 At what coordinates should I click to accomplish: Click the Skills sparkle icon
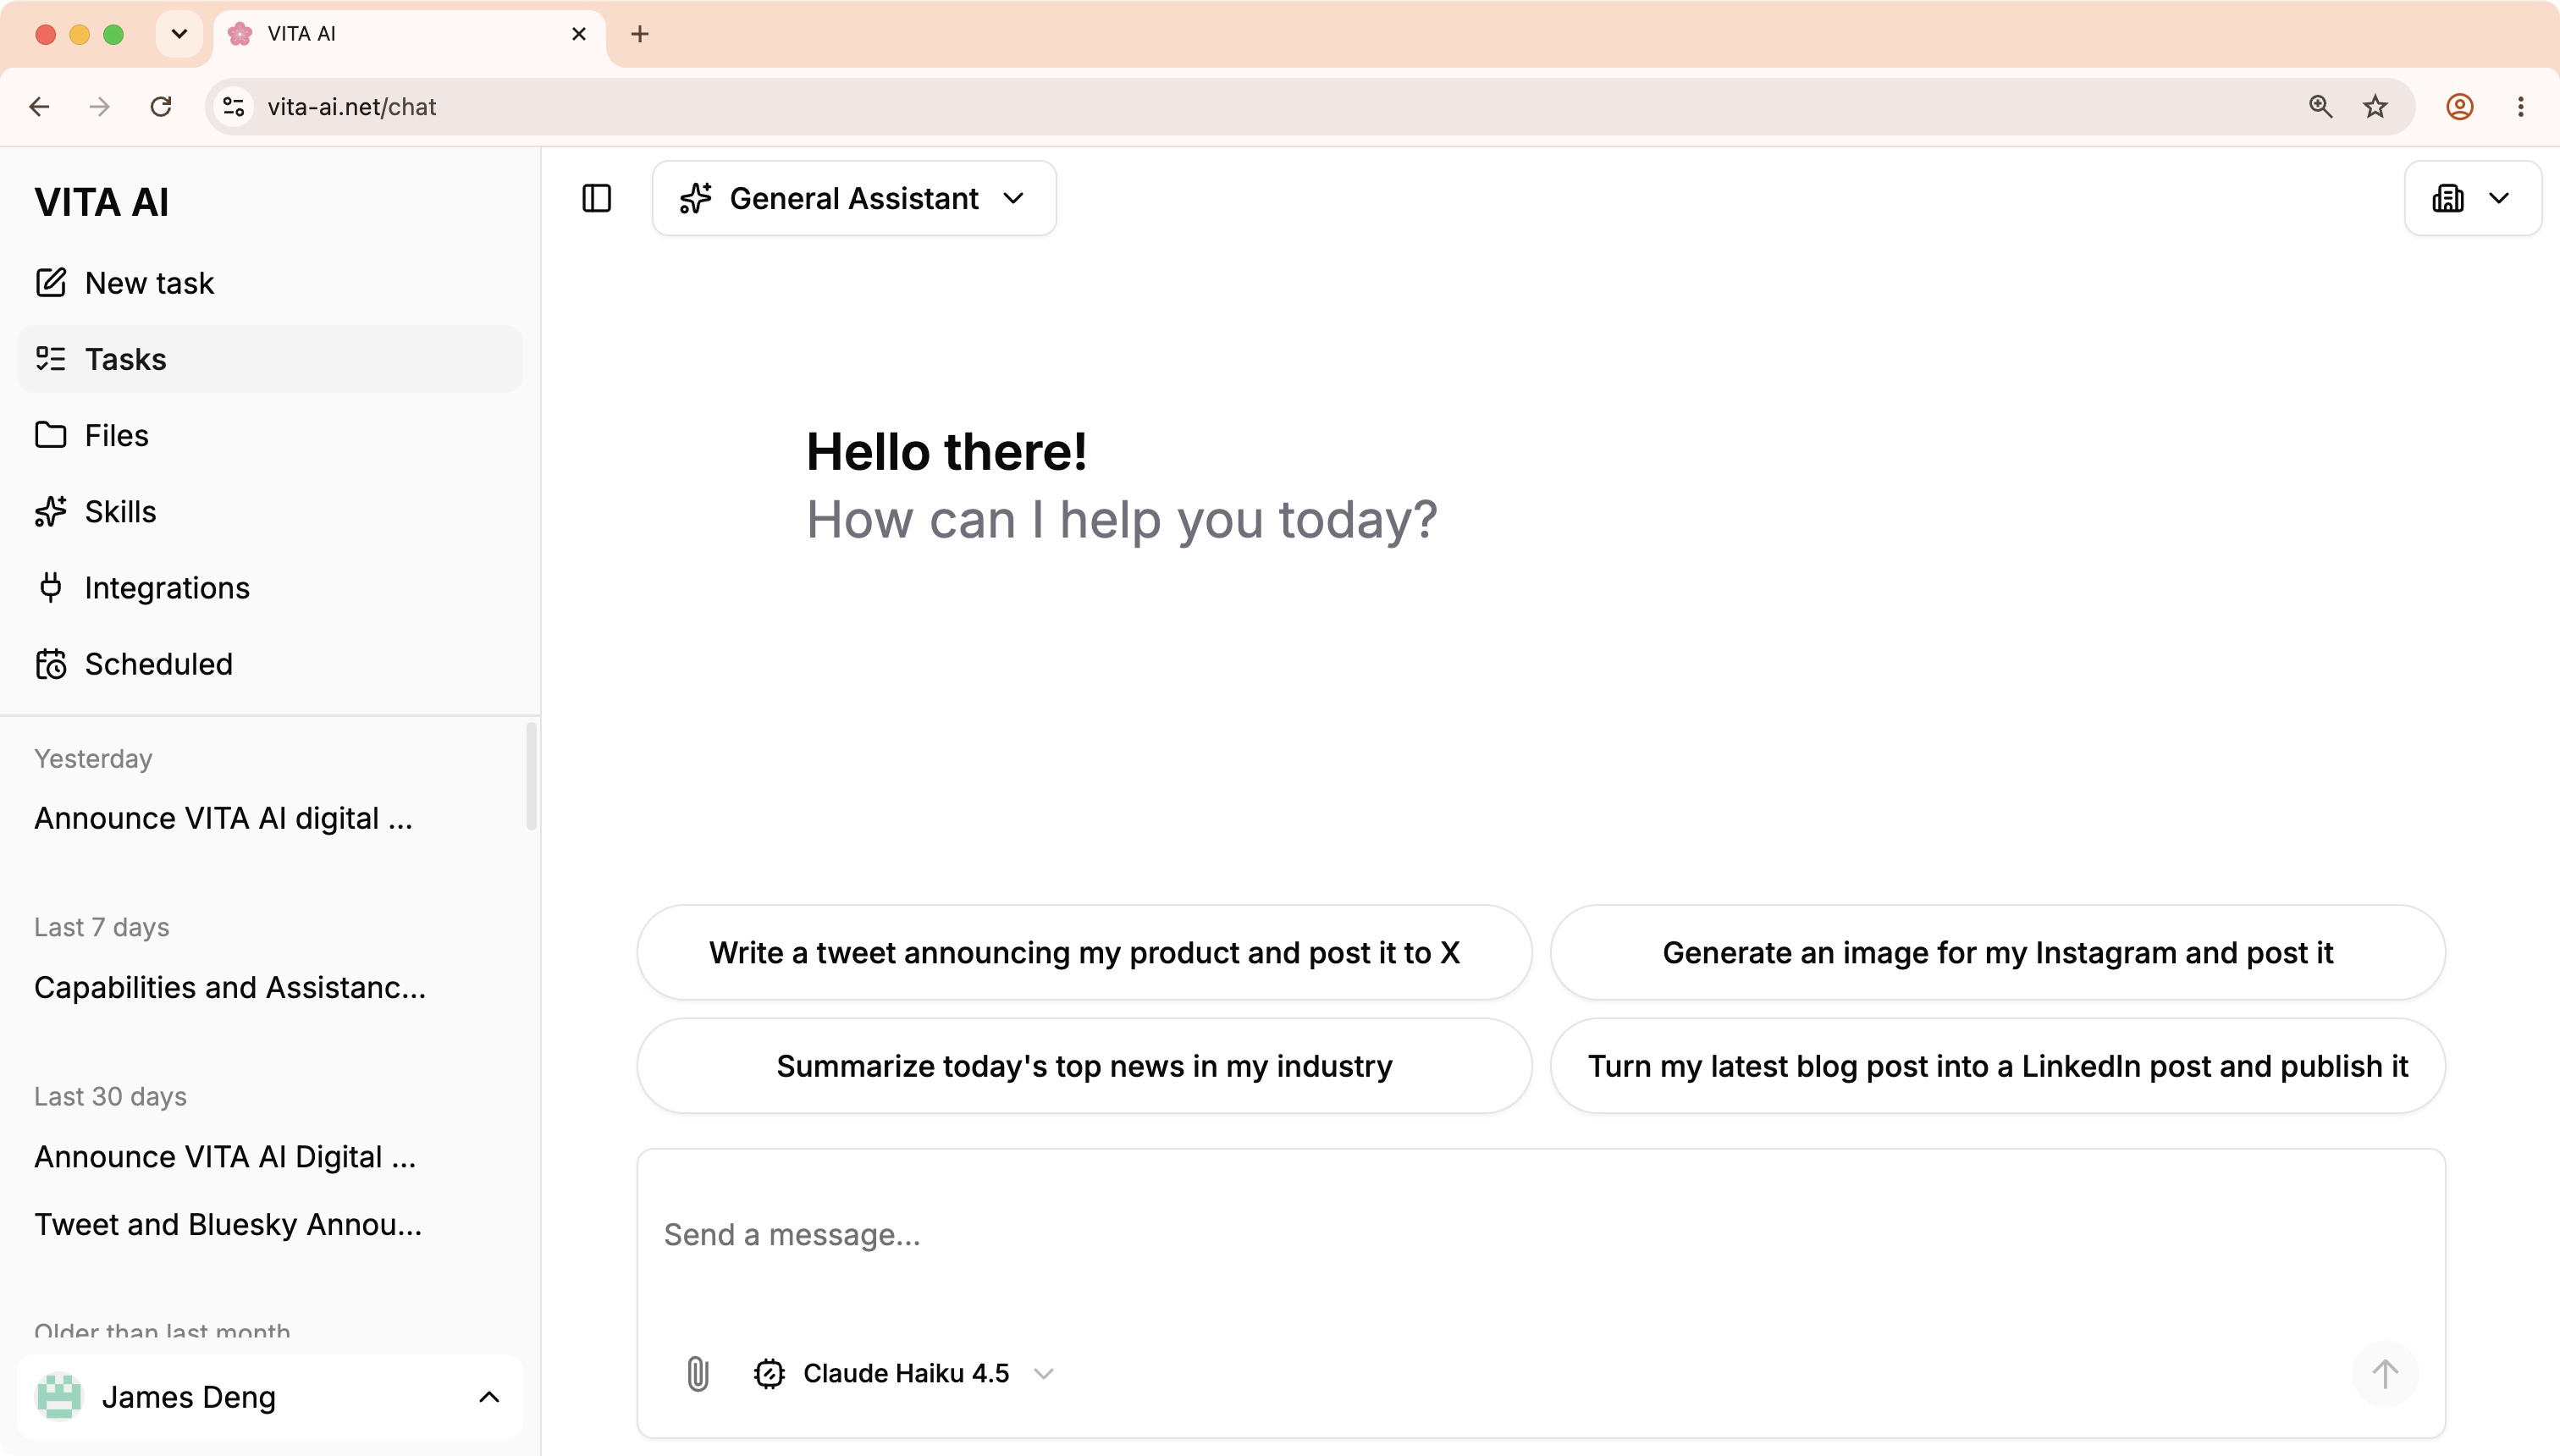pyautogui.click(x=51, y=511)
